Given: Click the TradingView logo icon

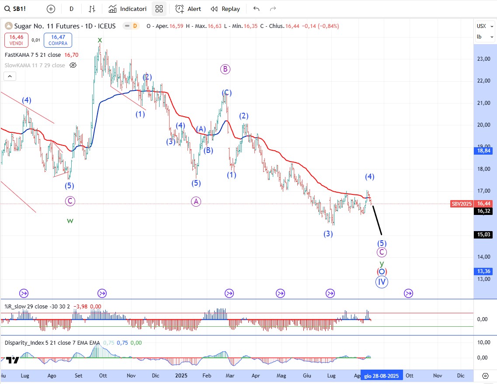Looking at the screenshot, I should (x=12, y=360).
